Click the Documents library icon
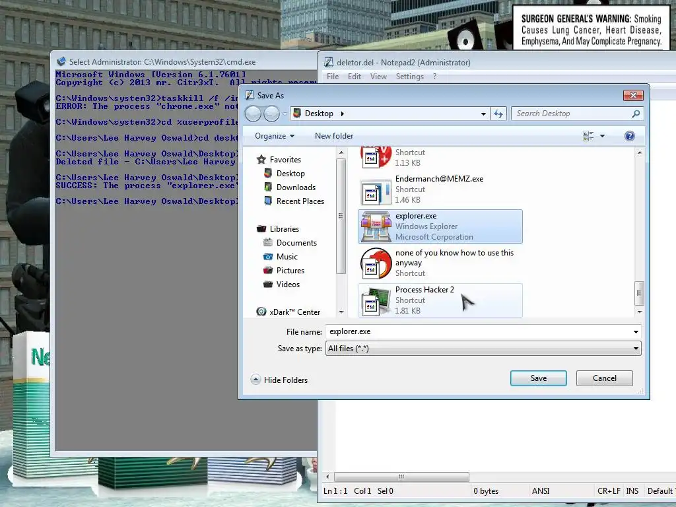The image size is (676, 507). 268,242
